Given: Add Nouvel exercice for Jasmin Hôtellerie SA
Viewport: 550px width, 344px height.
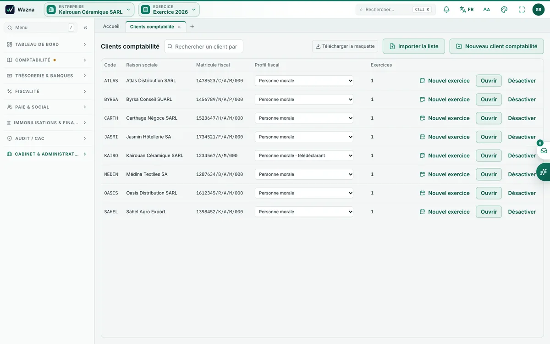Looking at the screenshot, I should pyautogui.click(x=445, y=137).
